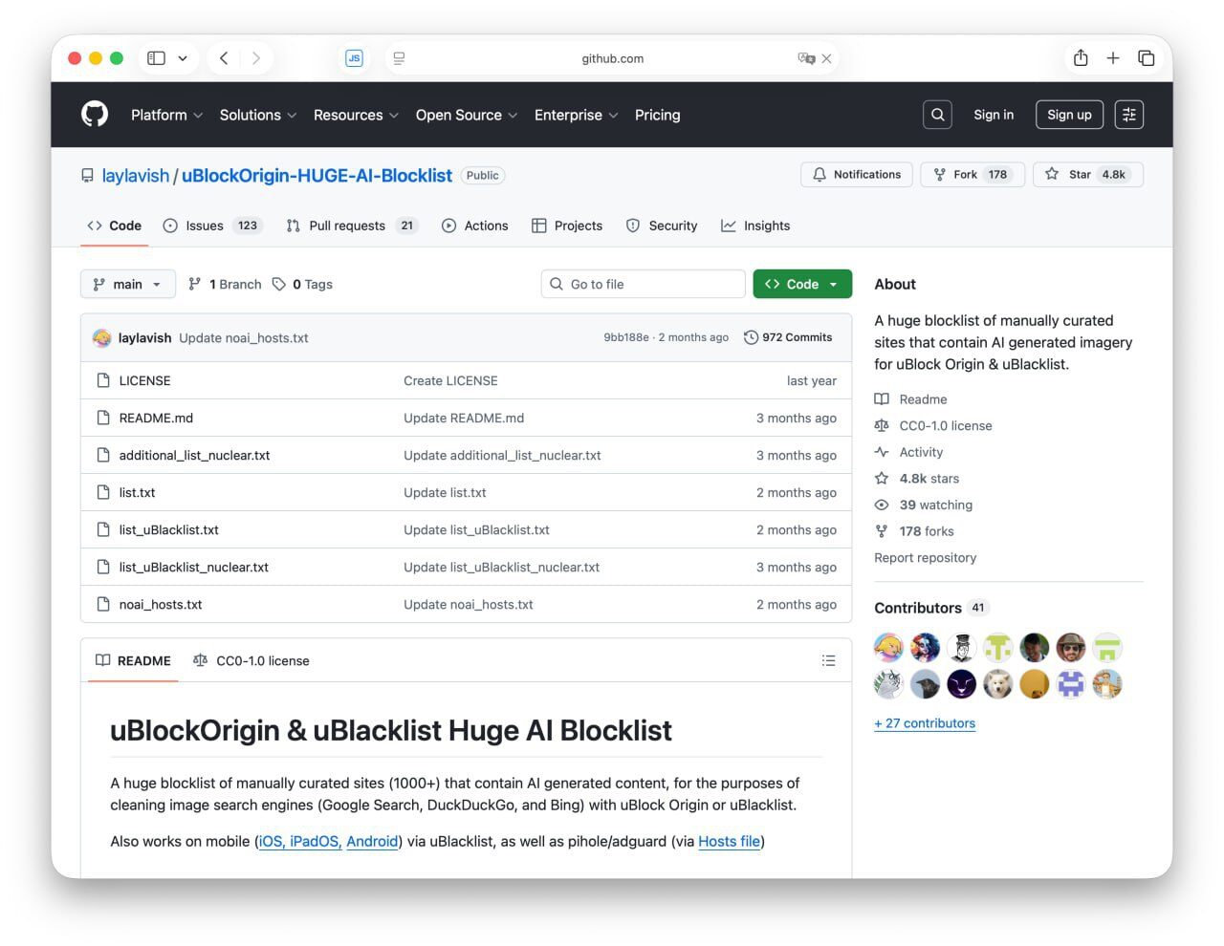Screen dimensions: 1224x946
Task: Open the Activity pulse icon in About
Action: click(882, 452)
